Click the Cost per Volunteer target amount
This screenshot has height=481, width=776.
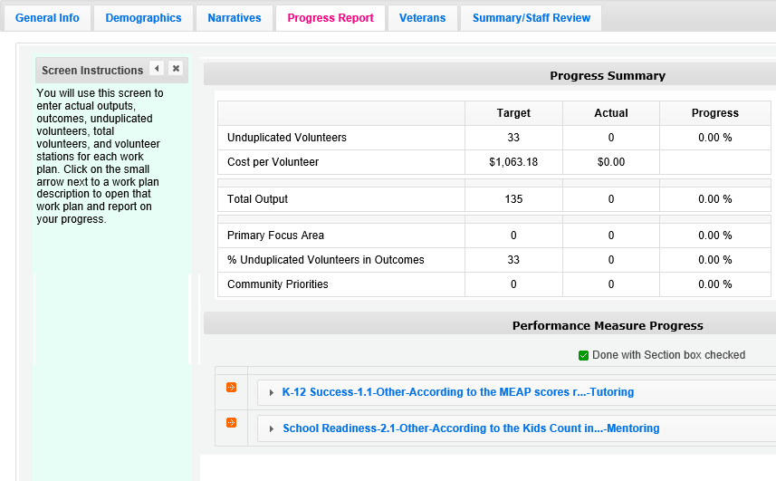tap(513, 162)
